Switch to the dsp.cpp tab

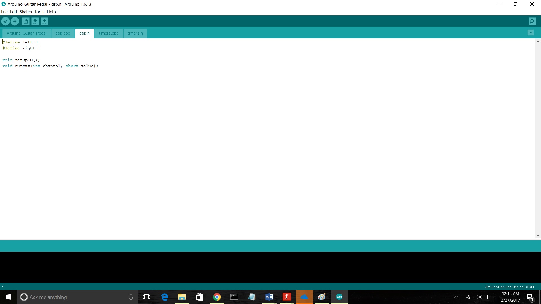coord(63,33)
